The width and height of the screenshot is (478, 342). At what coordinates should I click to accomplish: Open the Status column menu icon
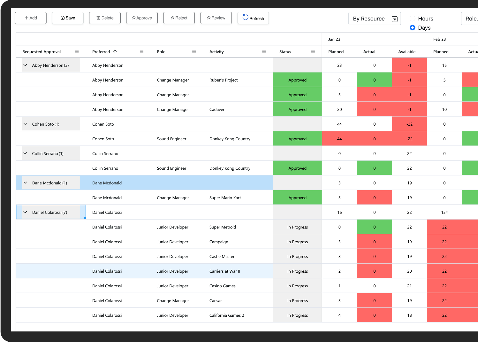313,51
